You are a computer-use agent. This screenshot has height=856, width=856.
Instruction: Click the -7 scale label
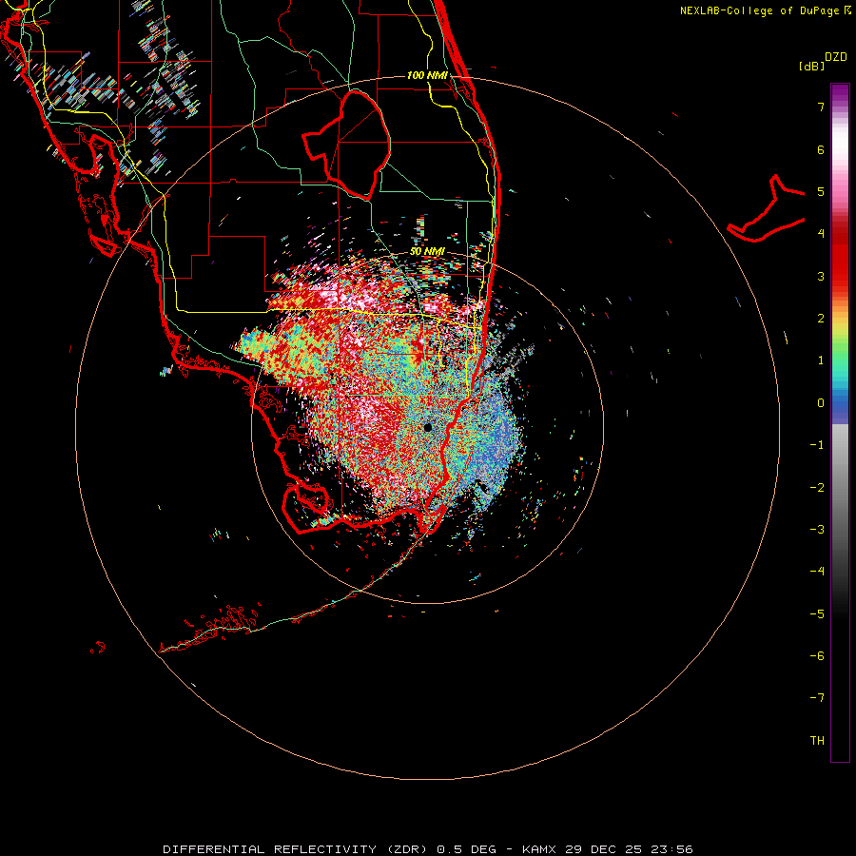tap(817, 698)
